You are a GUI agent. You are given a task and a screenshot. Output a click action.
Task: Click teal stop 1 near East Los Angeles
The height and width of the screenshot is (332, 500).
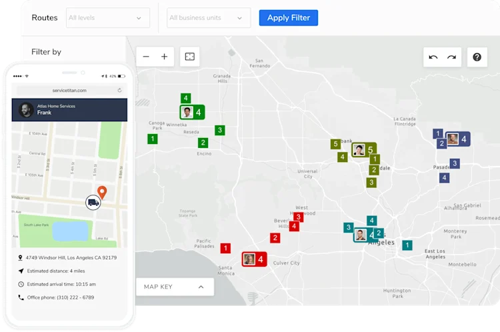(407, 245)
